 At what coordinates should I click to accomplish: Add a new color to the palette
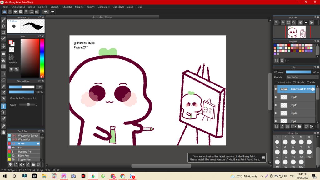coord(277,60)
